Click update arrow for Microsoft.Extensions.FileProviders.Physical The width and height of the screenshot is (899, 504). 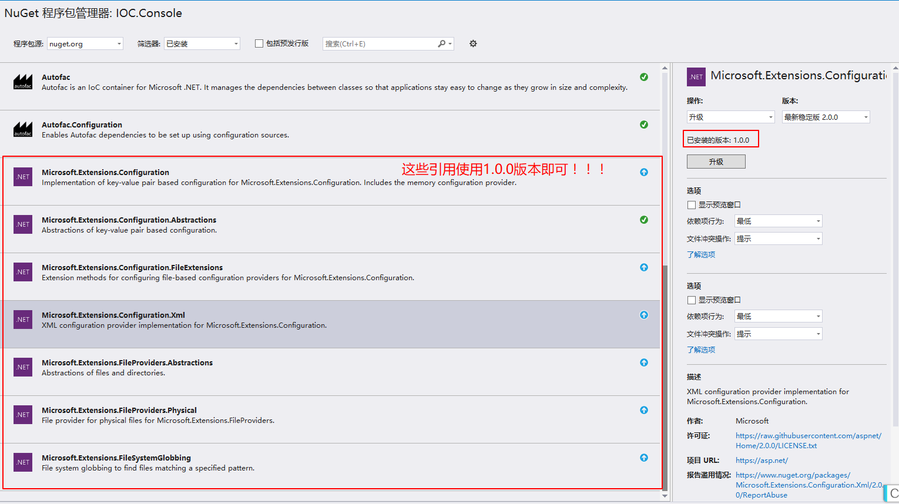[644, 410]
